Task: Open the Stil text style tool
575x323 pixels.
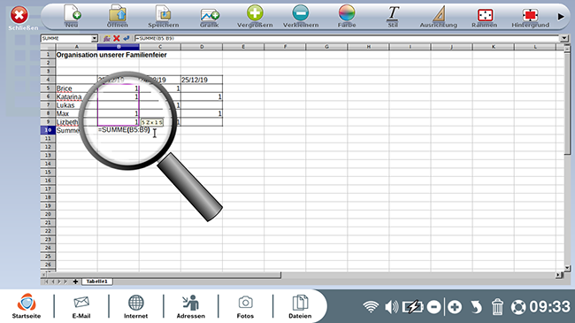Action: tap(393, 16)
